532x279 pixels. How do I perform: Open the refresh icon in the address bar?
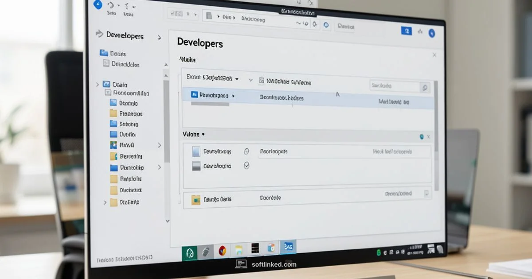pyautogui.click(x=326, y=25)
